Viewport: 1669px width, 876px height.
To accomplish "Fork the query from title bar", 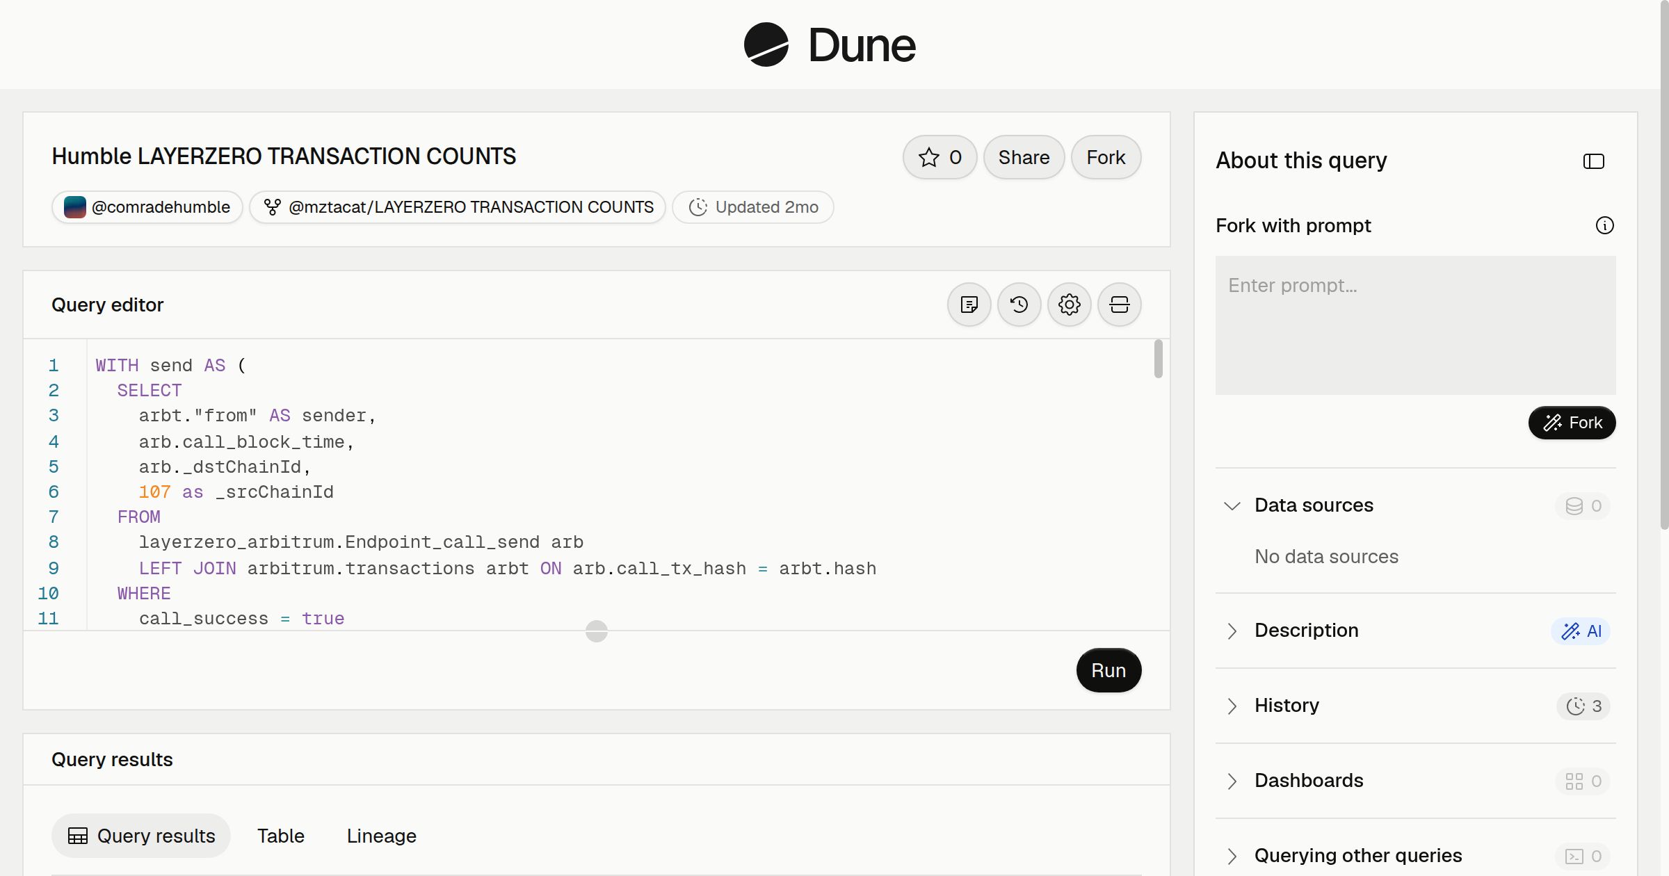I will 1106,157.
